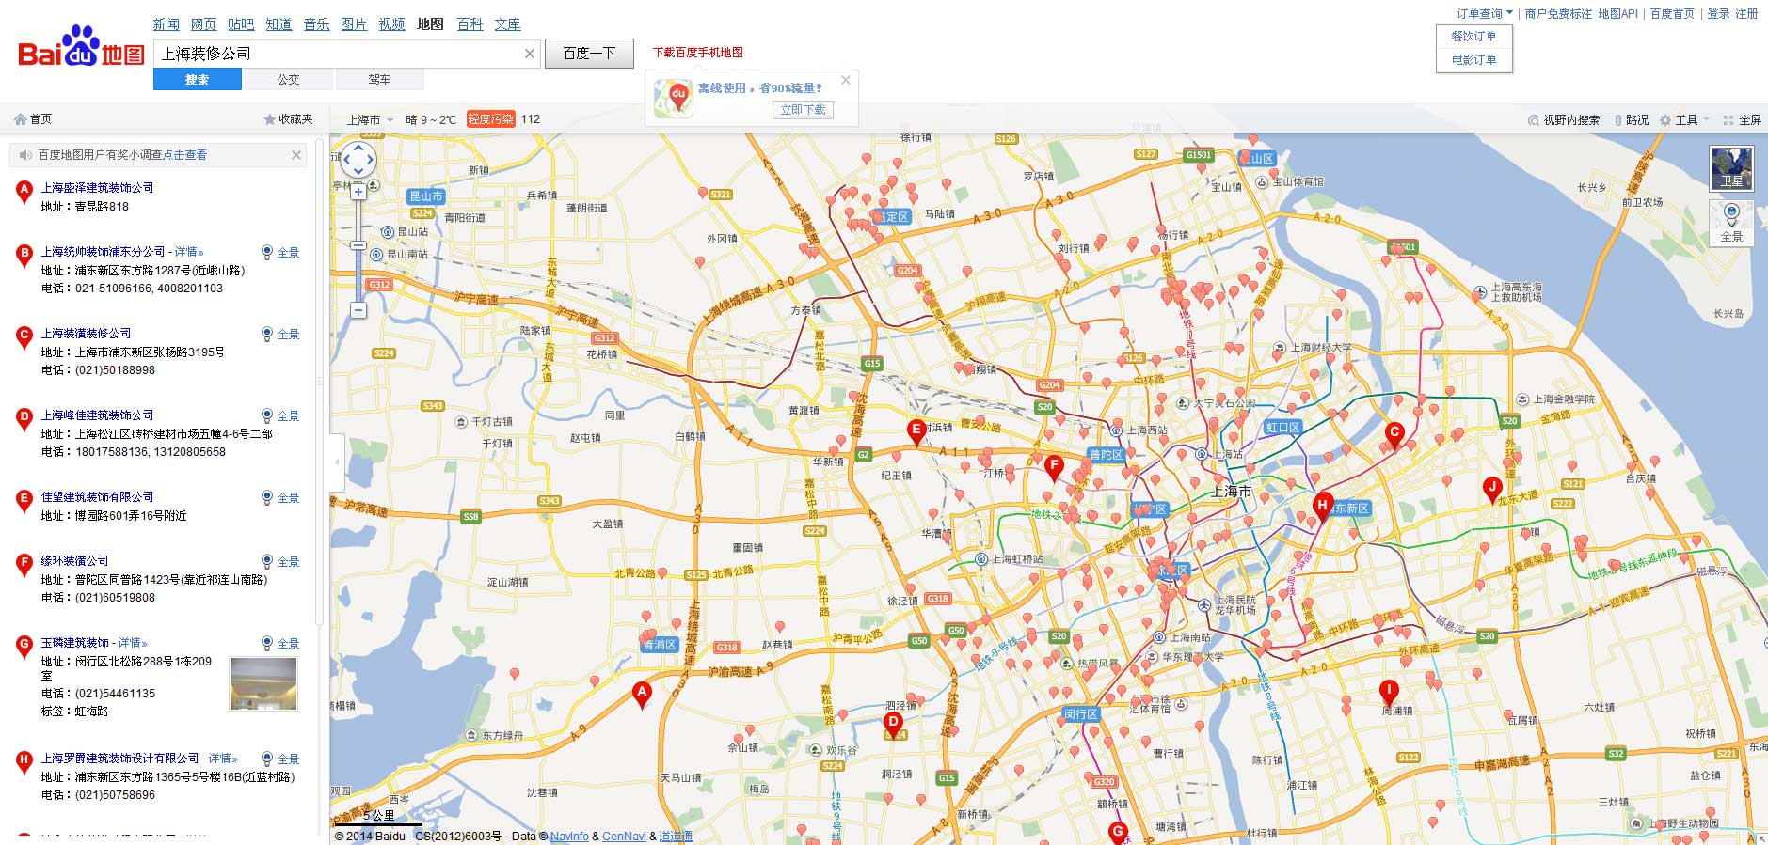Click 玉磷建筑装饰 photo thumbnail

(263, 684)
